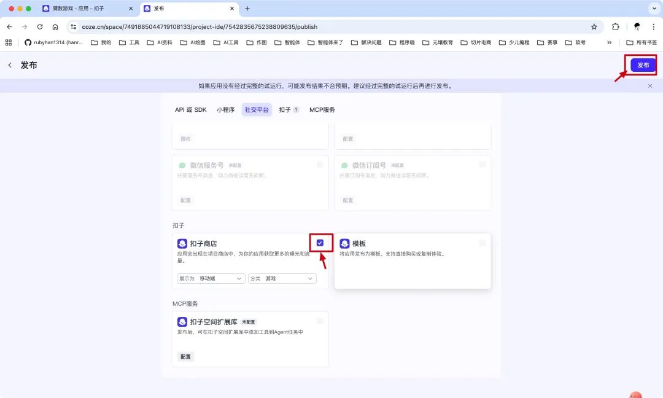The image size is (663, 398).
Task: Open the 解决问题 bookmark folder
Action: (x=366, y=42)
